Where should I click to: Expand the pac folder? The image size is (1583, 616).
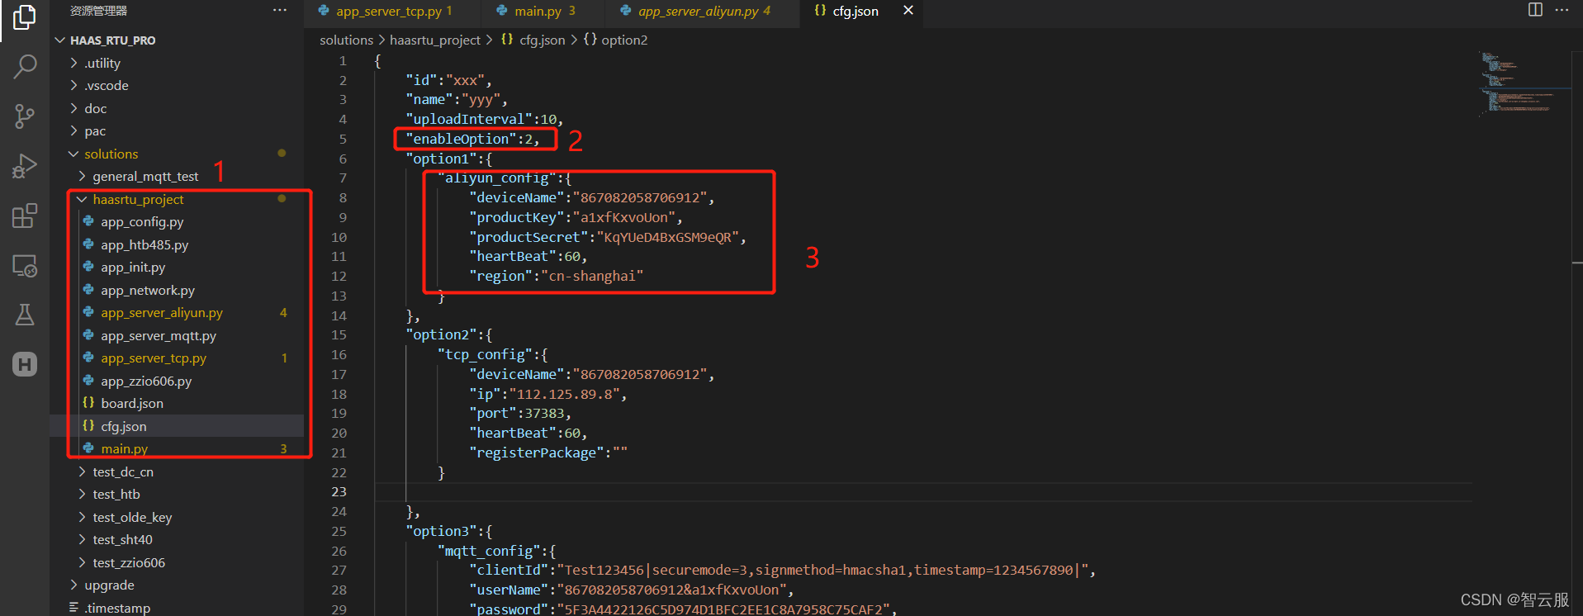pos(95,130)
